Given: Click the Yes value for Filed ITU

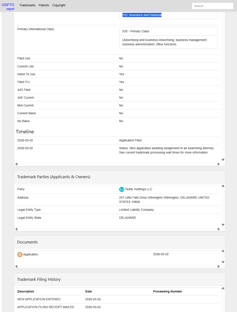Looking at the screenshot, I should click(x=121, y=82).
